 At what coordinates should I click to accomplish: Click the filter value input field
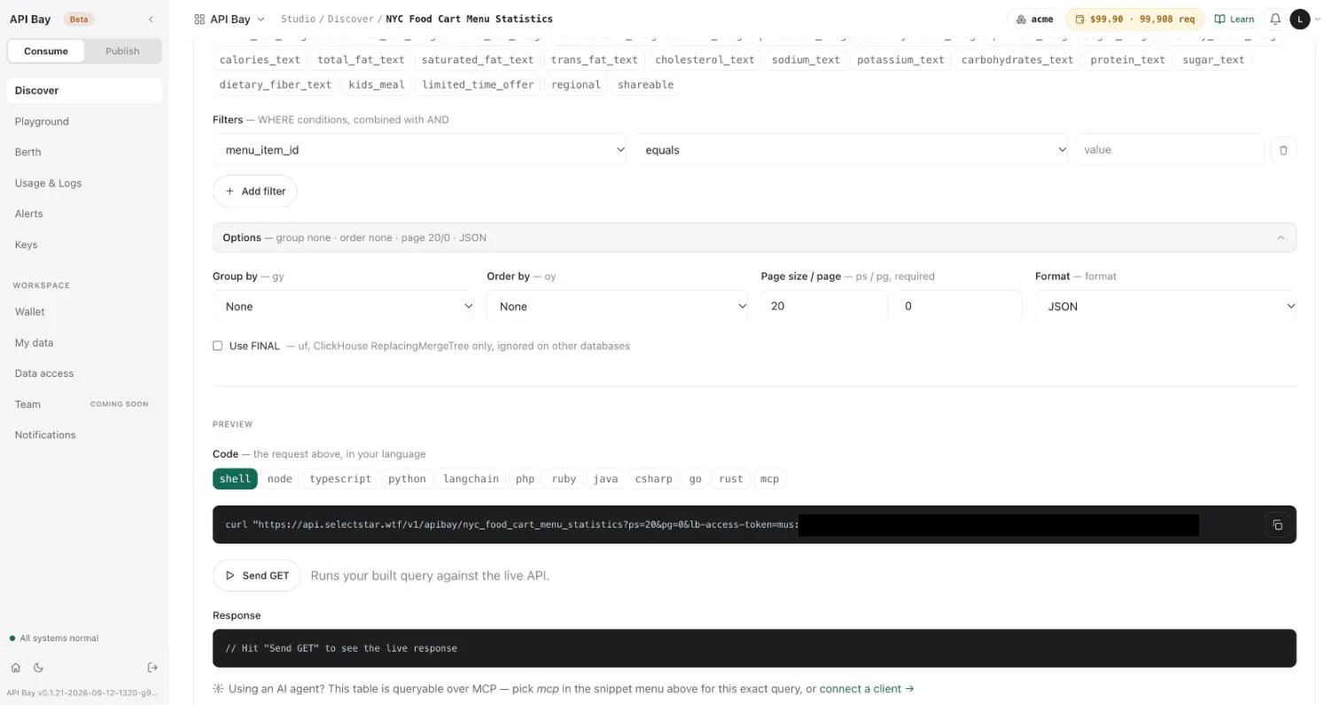[1170, 150]
